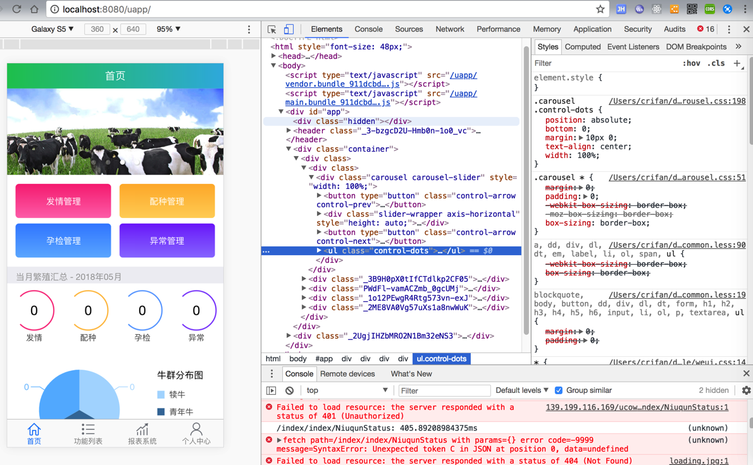The image size is (753, 465).
Task: Open the QR code extension icon
Action: pos(692,9)
